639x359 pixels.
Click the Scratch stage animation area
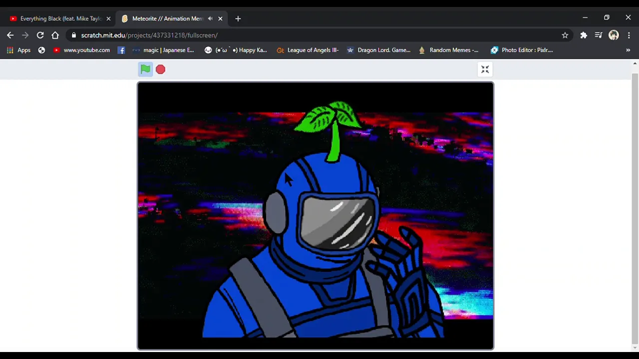tap(316, 216)
